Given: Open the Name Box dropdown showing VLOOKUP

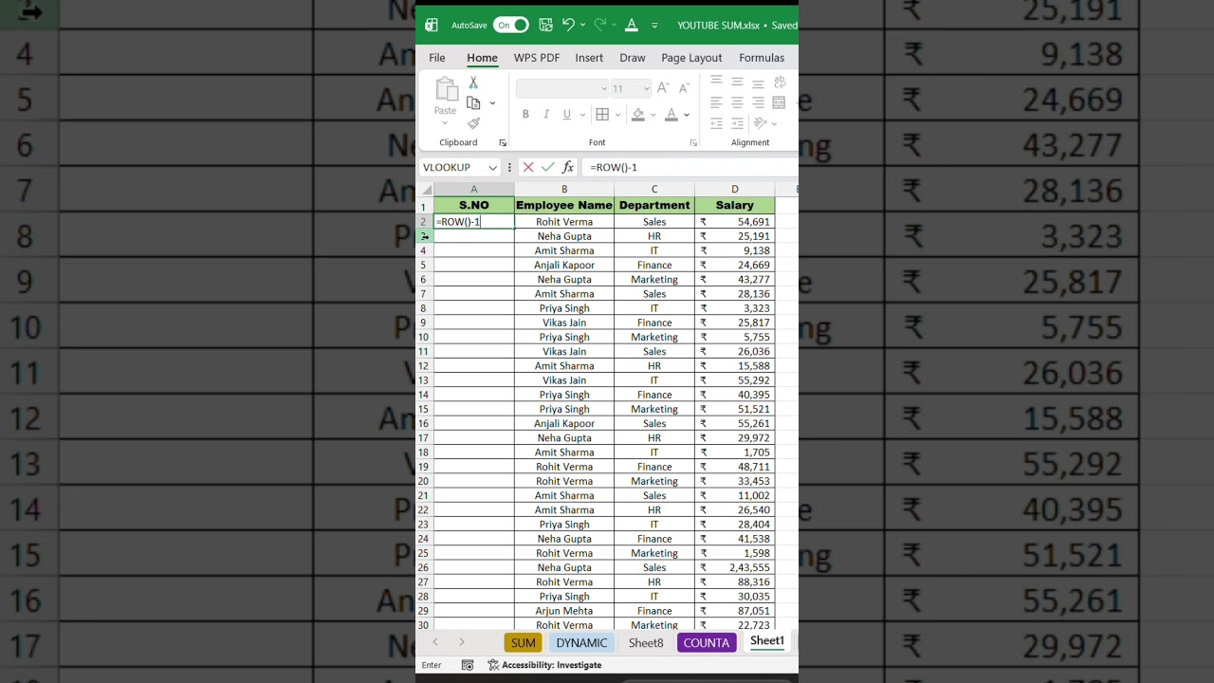Looking at the screenshot, I should coord(492,168).
